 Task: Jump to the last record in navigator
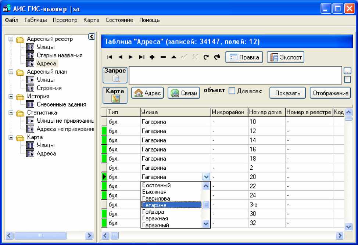click(142, 57)
